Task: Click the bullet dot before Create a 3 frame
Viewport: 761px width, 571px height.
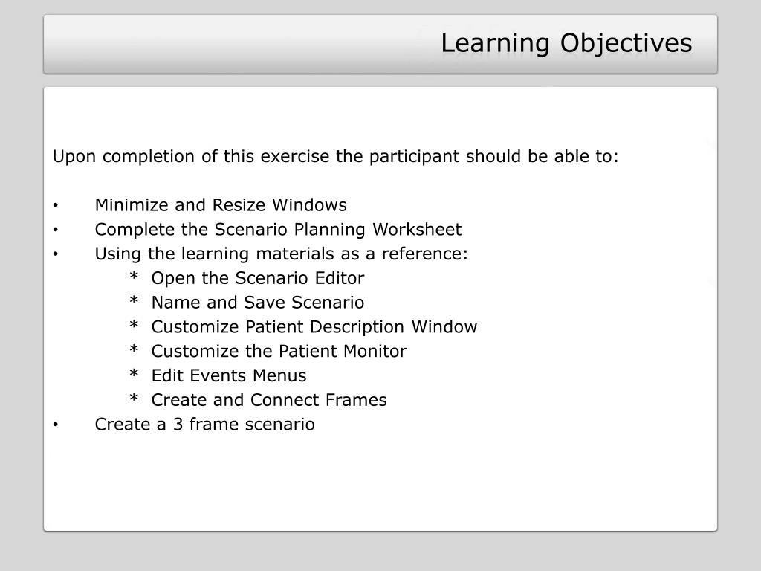Action: pyautogui.click(x=56, y=425)
